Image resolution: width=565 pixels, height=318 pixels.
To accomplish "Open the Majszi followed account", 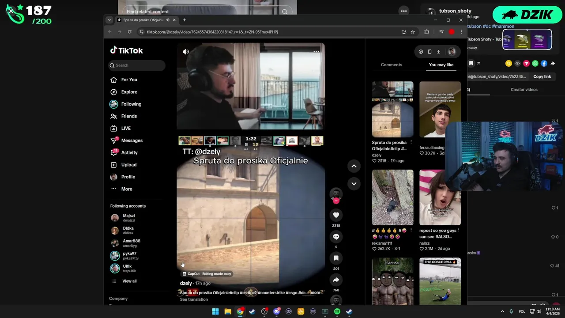I will 124,218.
